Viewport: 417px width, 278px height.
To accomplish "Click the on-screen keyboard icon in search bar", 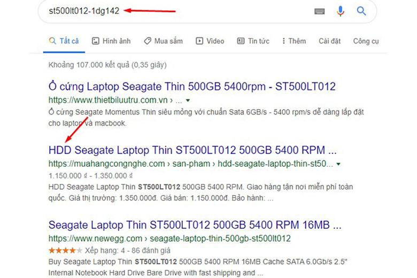I will click(x=319, y=11).
